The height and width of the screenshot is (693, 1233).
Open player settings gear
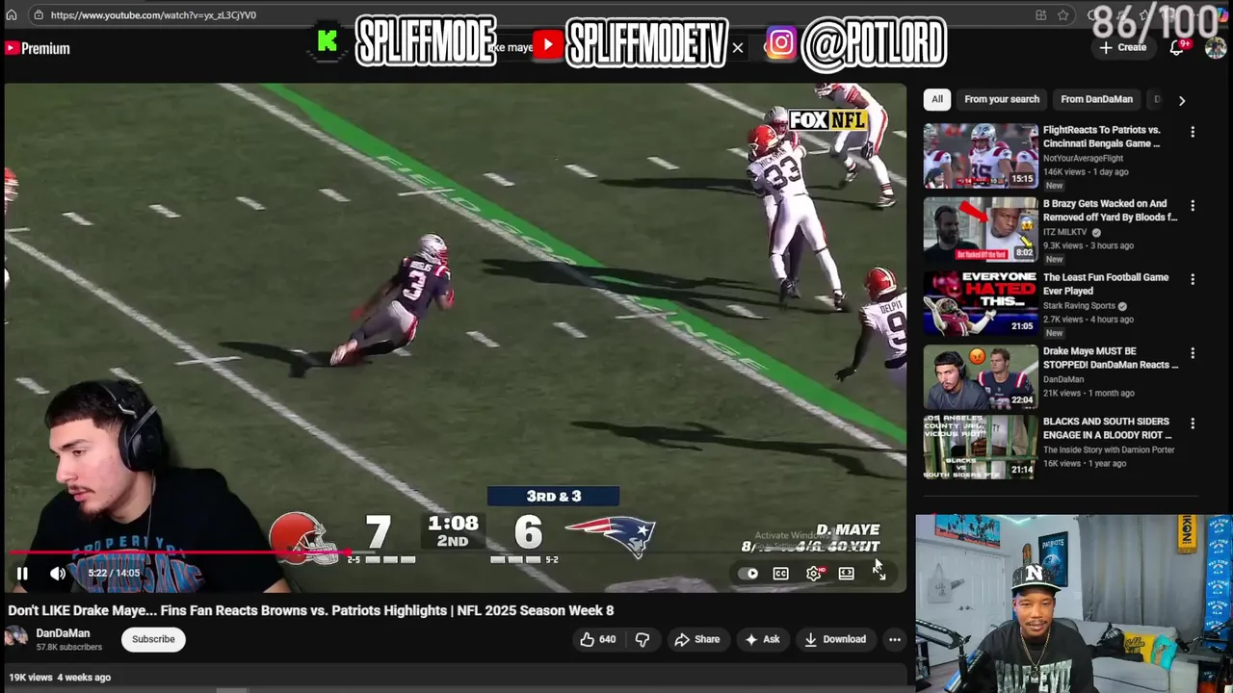814,574
